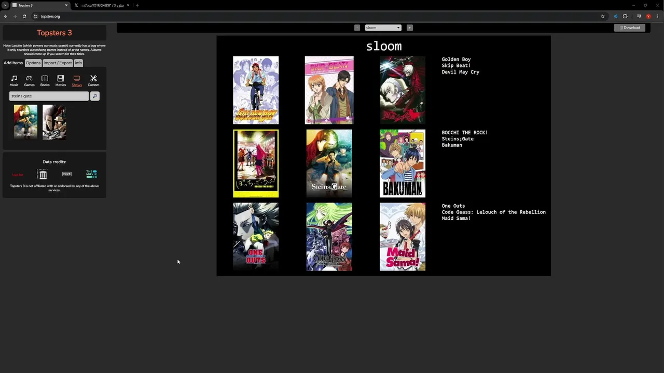Pick the Steins;Gate 0 search result

(54, 122)
